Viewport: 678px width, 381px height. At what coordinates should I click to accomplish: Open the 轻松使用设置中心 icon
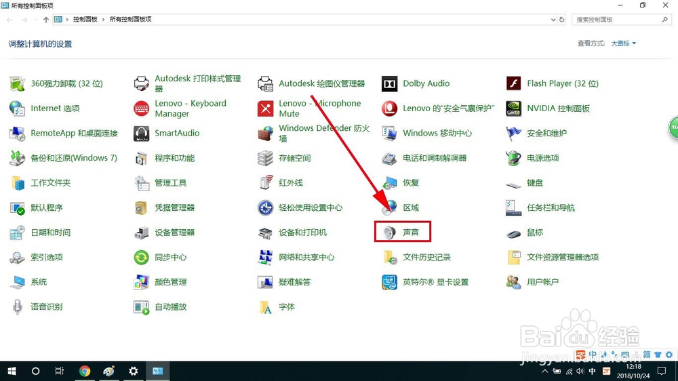[266, 207]
